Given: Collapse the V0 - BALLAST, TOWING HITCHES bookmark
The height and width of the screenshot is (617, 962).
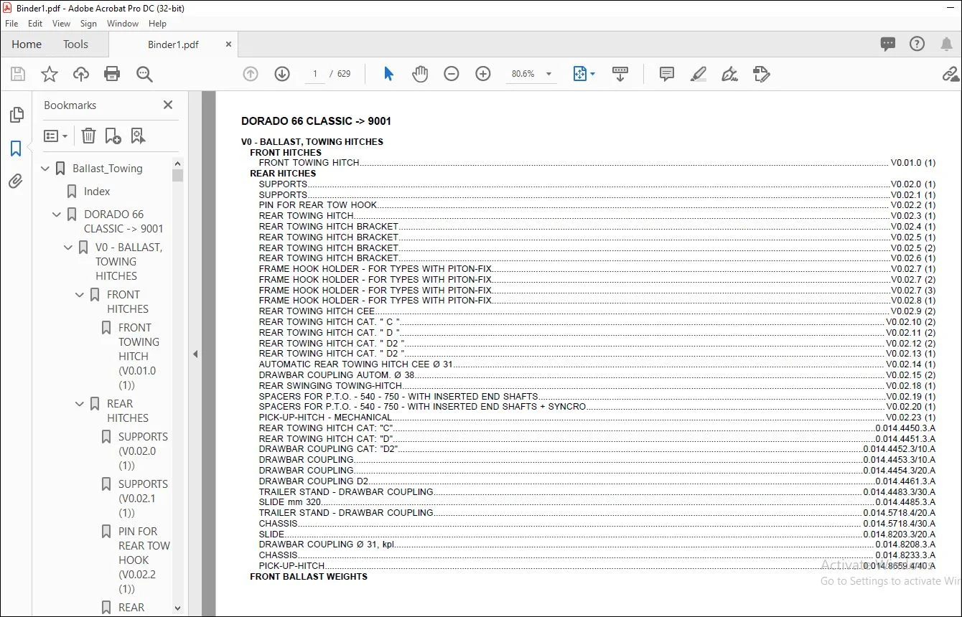Looking at the screenshot, I should [x=69, y=248].
